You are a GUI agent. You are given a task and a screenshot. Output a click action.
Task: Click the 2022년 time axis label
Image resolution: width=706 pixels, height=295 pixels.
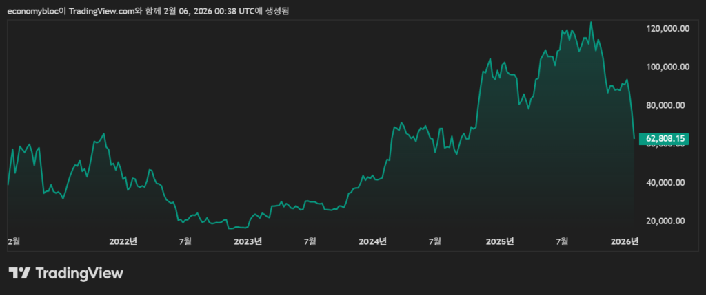pyautogui.click(x=123, y=241)
